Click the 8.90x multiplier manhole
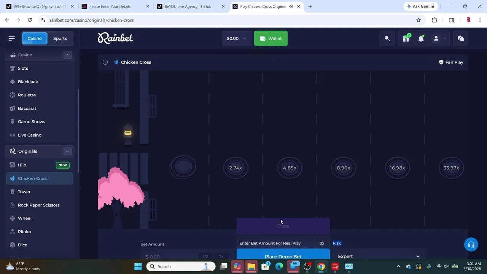 tap(344, 168)
